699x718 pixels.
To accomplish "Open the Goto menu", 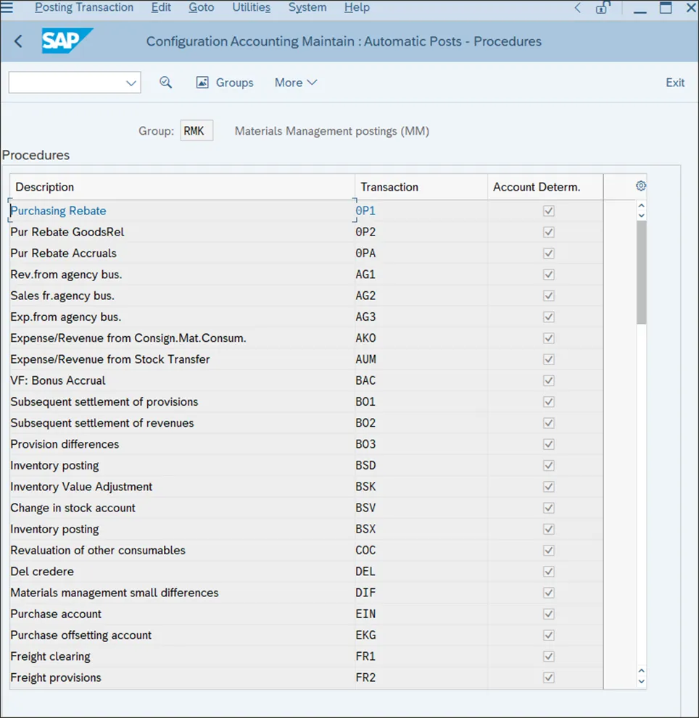I will (x=202, y=7).
